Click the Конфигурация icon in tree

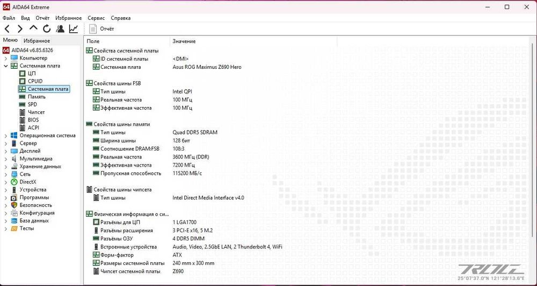(x=14, y=213)
